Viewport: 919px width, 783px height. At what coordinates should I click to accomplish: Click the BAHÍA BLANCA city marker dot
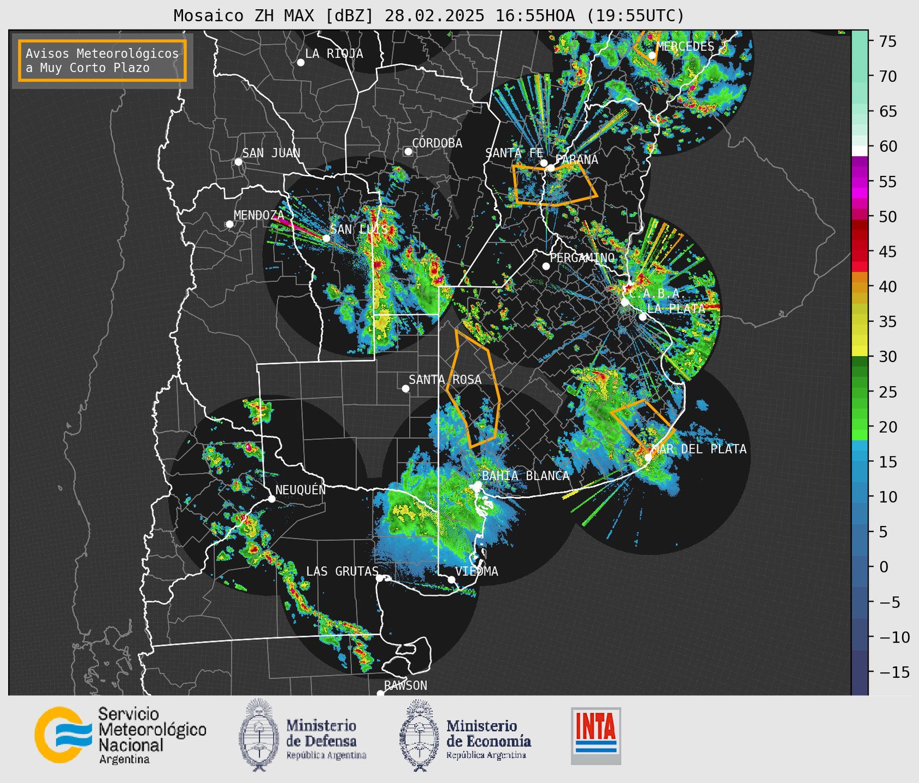click(478, 485)
